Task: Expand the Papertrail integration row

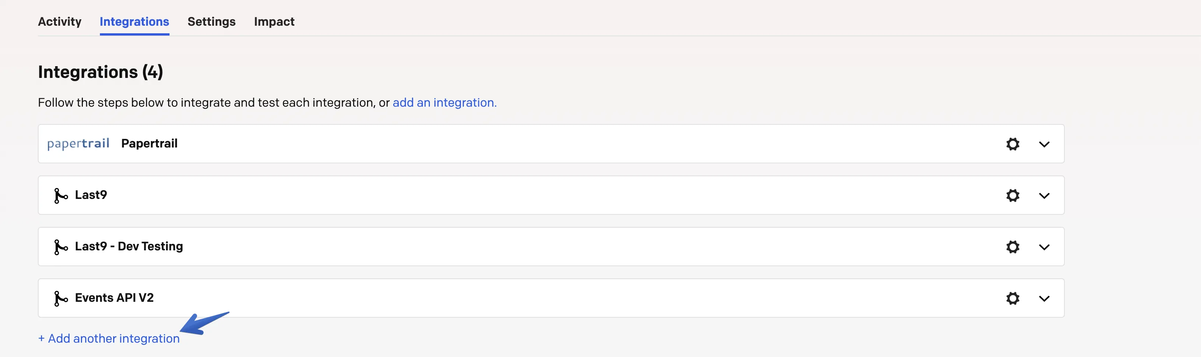Action: pyautogui.click(x=1044, y=144)
